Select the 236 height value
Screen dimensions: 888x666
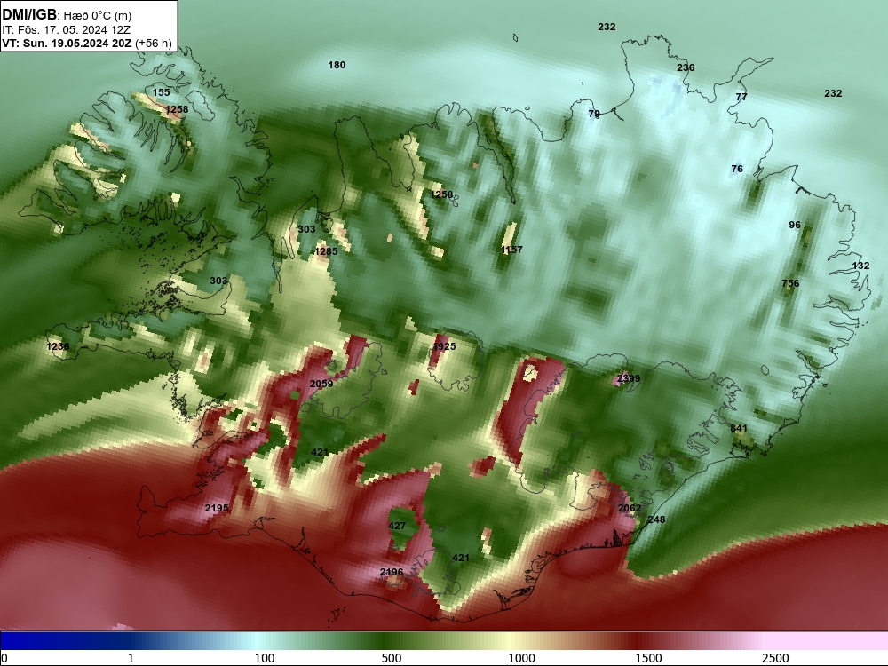pyautogui.click(x=686, y=67)
